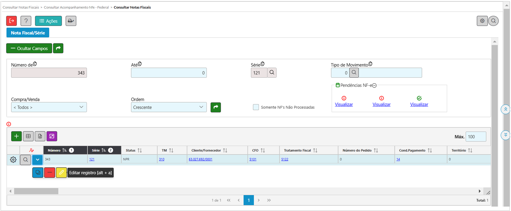Open the Ações menu
Image resolution: width=511 pixels, height=211 pixels.
48,21
